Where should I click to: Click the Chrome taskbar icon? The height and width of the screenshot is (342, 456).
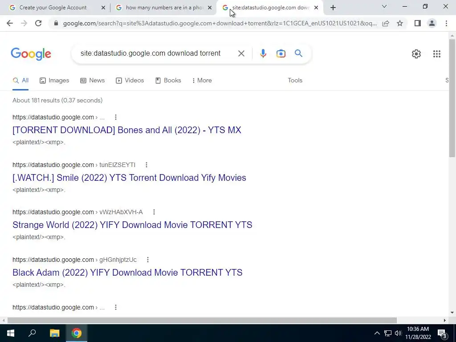click(77, 333)
